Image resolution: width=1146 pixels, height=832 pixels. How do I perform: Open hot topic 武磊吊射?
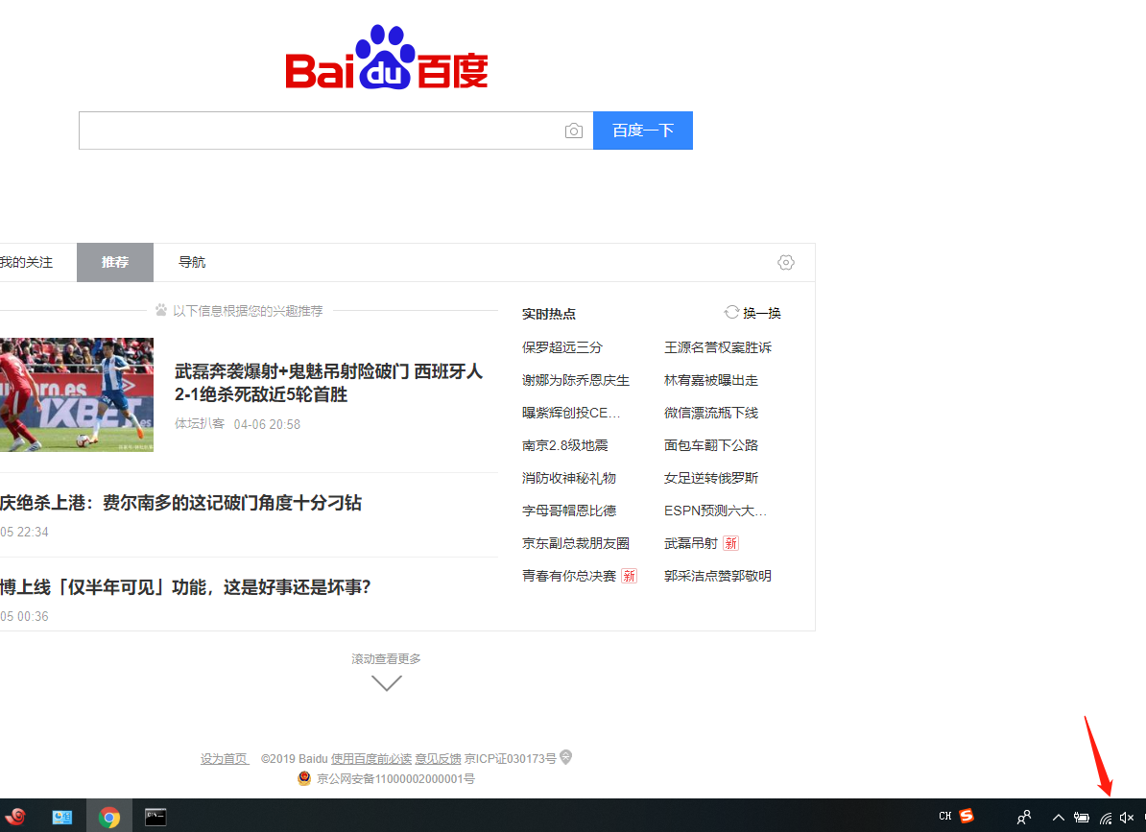tap(691, 543)
